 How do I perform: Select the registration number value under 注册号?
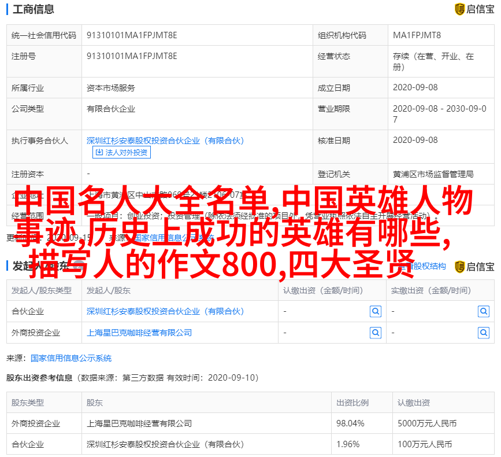point(132,56)
